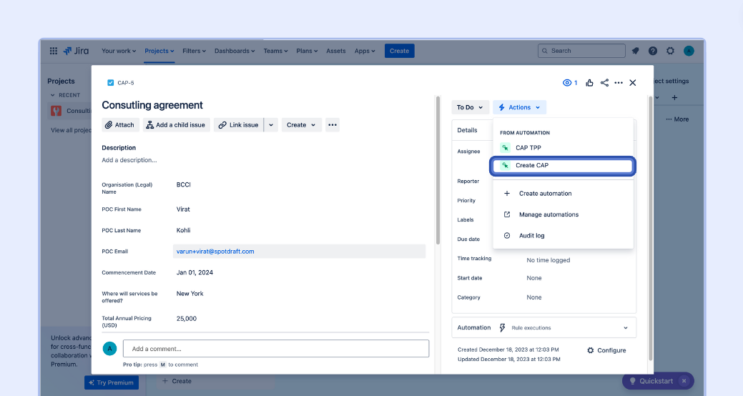This screenshot has width=743, height=396.
Task: Open the notifications bell icon
Action: coord(636,51)
